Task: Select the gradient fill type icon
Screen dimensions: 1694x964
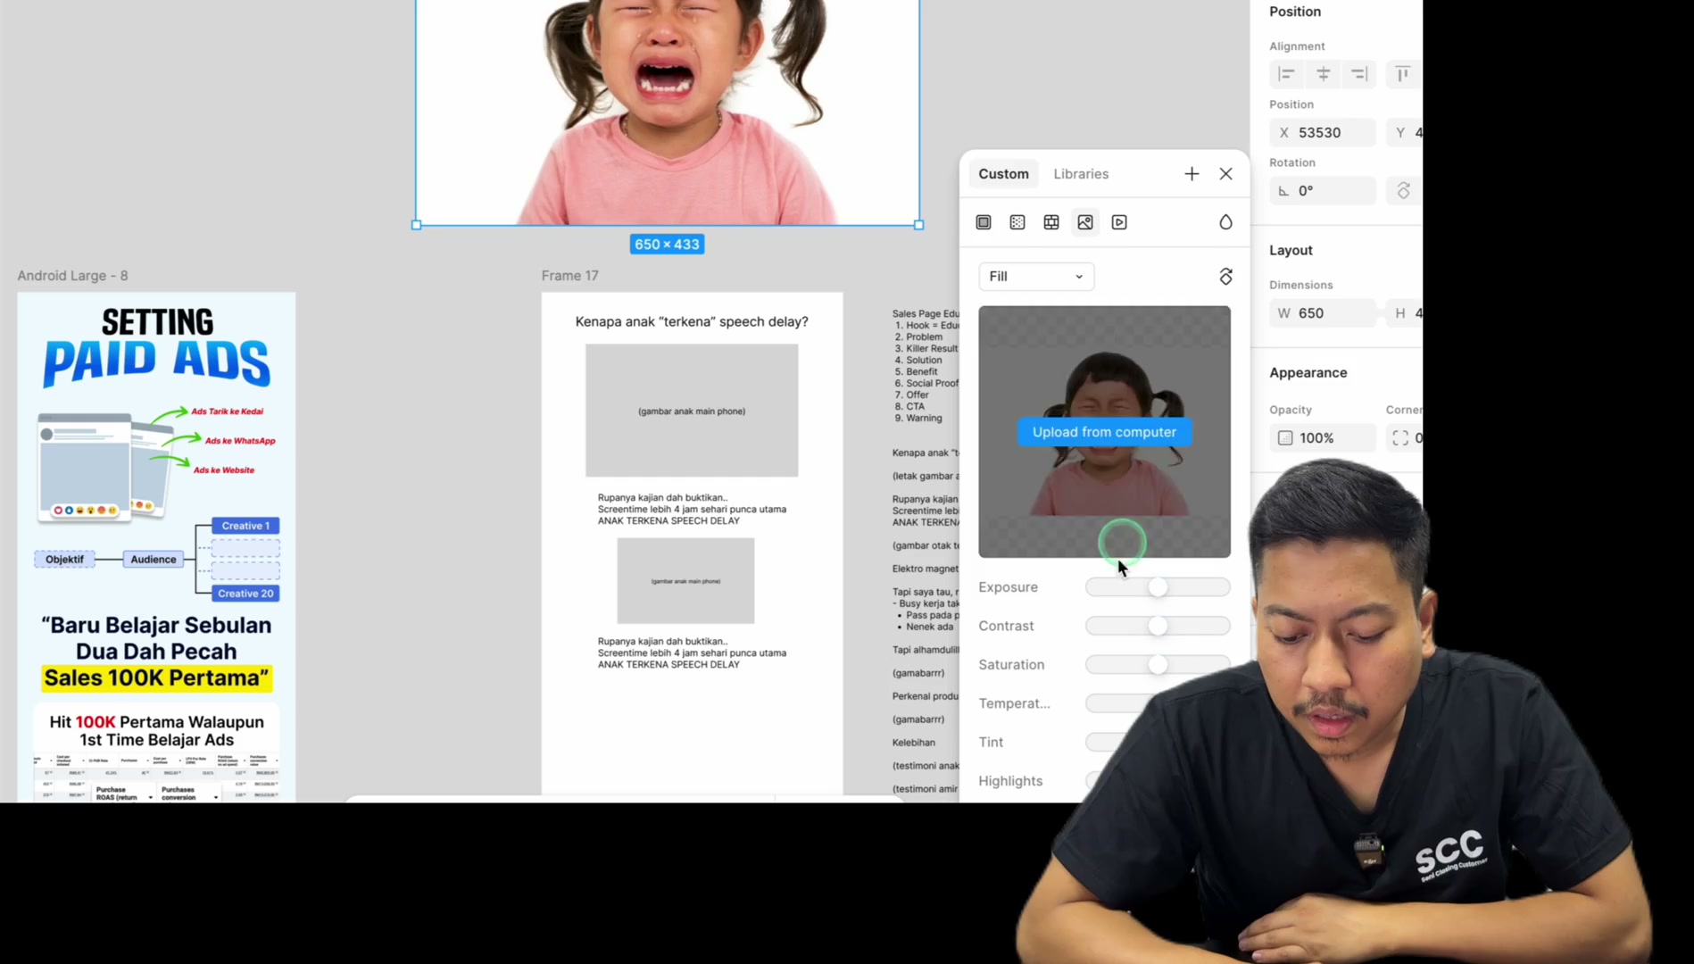Action: click(x=1017, y=222)
